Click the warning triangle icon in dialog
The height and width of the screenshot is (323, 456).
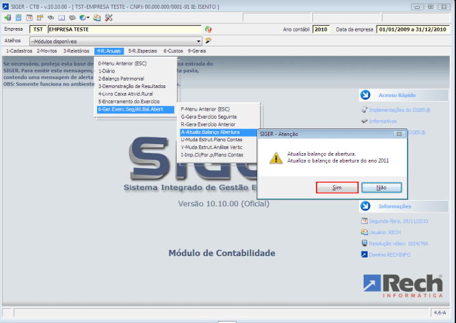(x=276, y=158)
